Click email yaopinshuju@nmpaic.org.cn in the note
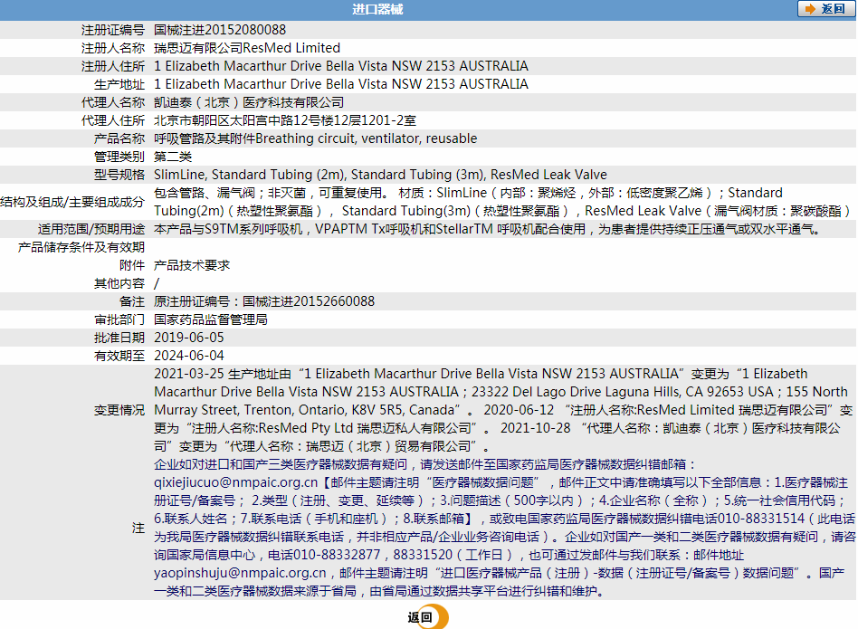 [x=240, y=573]
